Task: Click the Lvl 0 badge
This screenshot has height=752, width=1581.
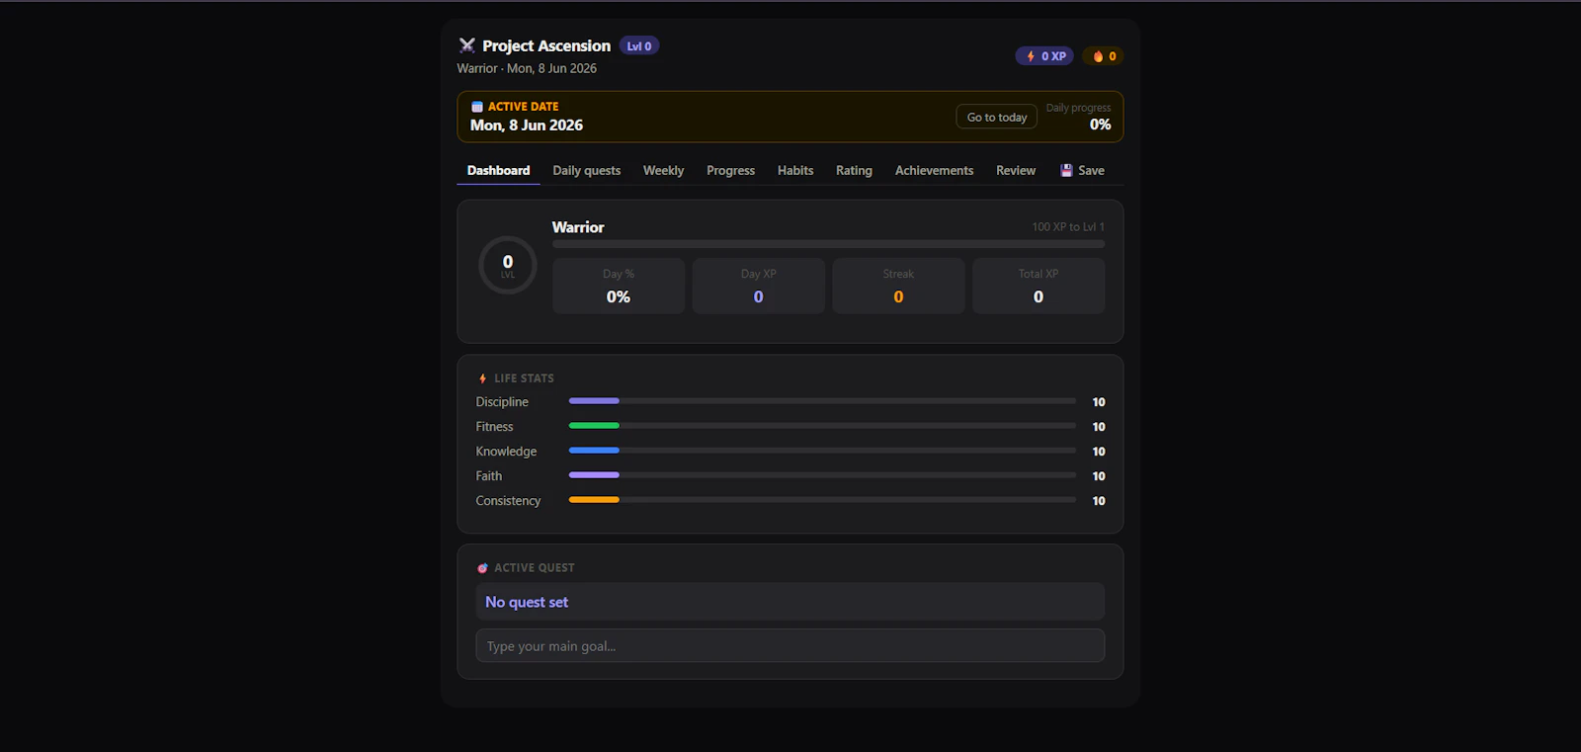Action: point(639,45)
